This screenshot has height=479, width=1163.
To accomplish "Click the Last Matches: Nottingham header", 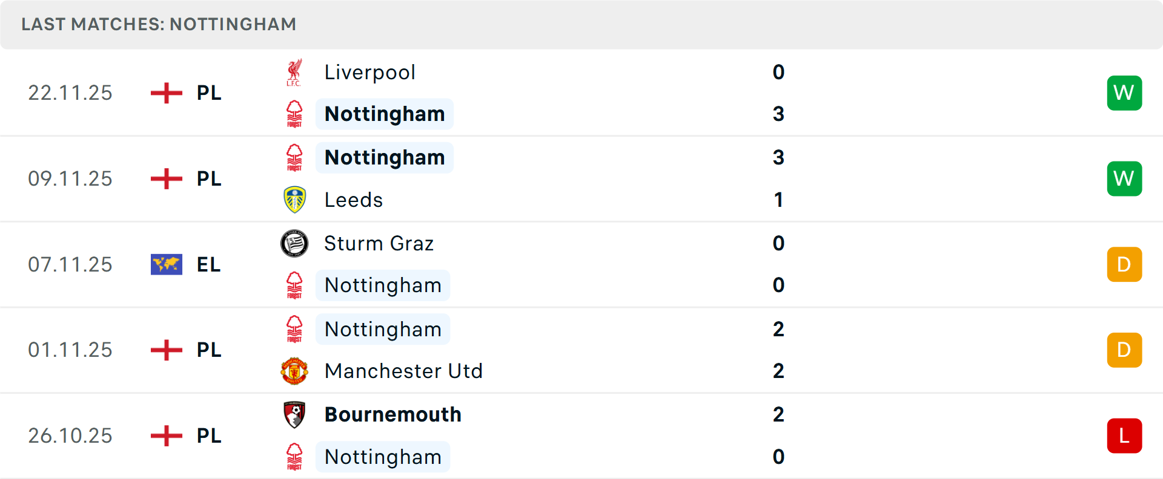I will point(159,24).
